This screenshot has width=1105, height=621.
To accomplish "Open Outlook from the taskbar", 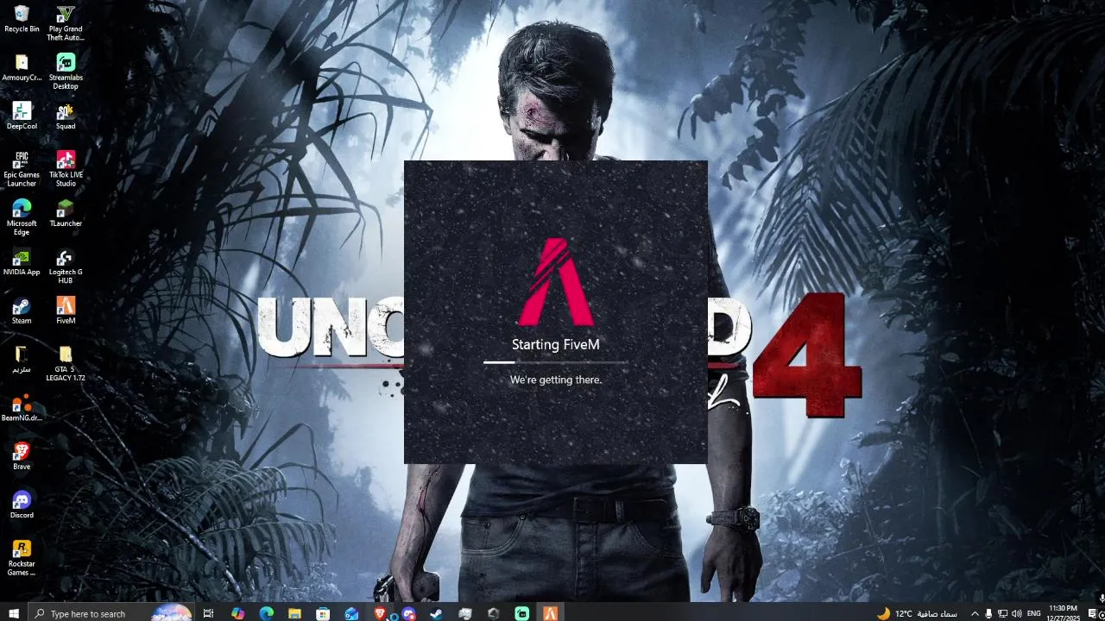I will [351, 613].
